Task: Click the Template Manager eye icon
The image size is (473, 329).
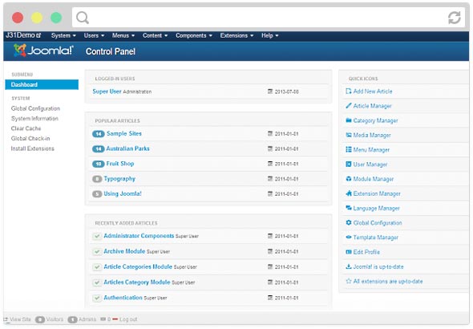Action: [349, 238]
